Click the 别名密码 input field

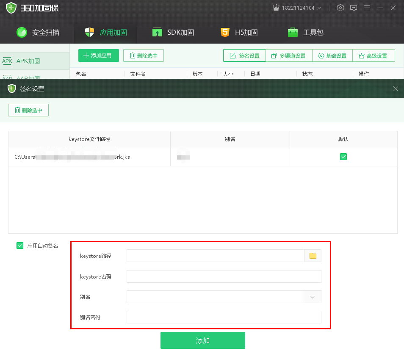coord(224,317)
